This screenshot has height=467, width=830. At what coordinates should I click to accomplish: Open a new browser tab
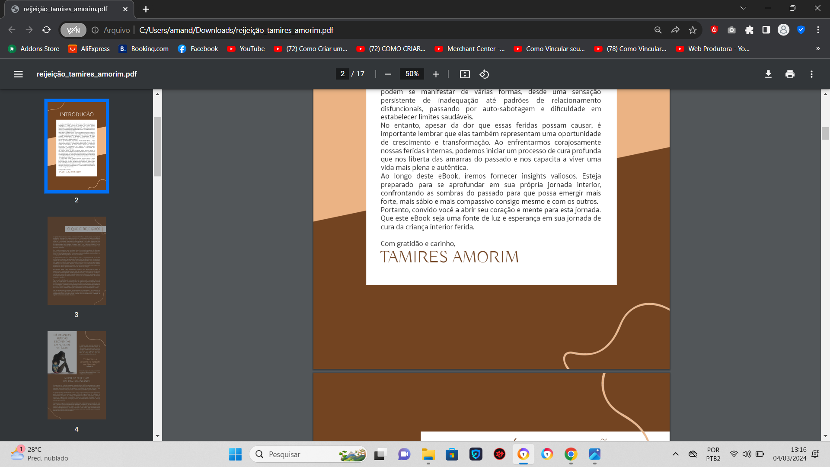[146, 9]
